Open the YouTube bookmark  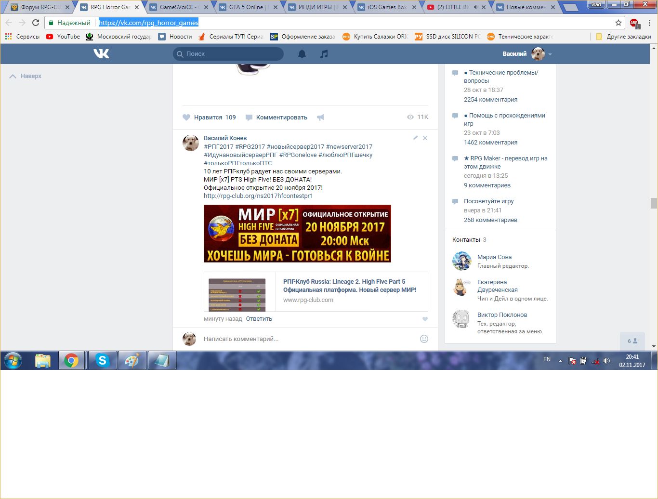coord(63,37)
